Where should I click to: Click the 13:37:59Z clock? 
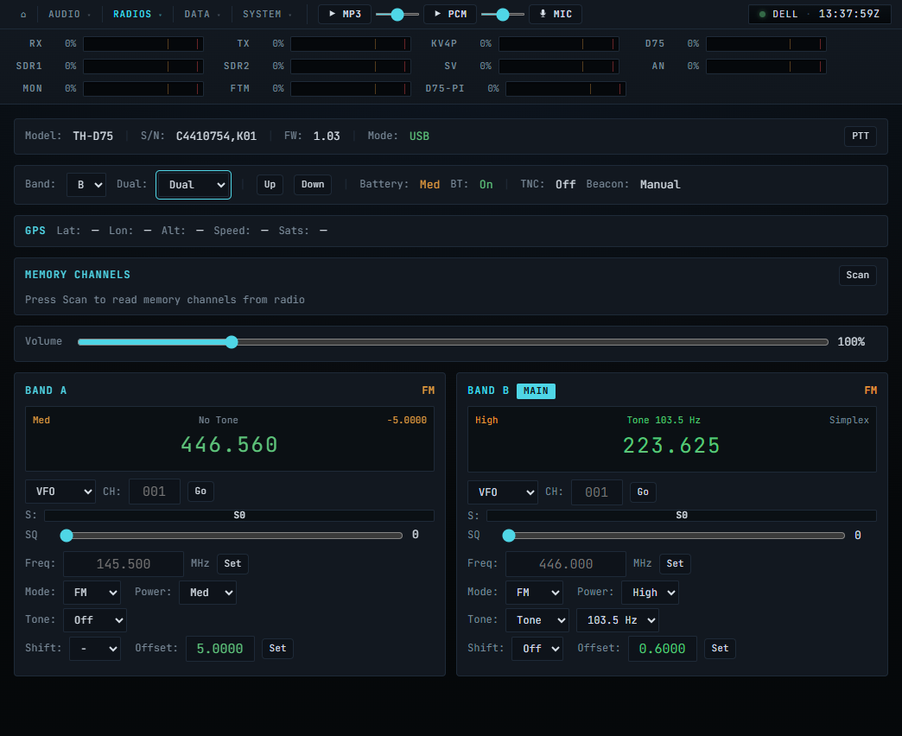pos(849,14)
